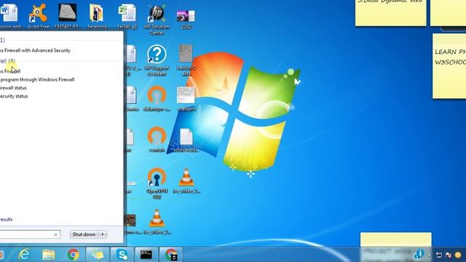Click the Control Panel (4) group header
This screenshot has width=466, height=262.
point(7,61)
